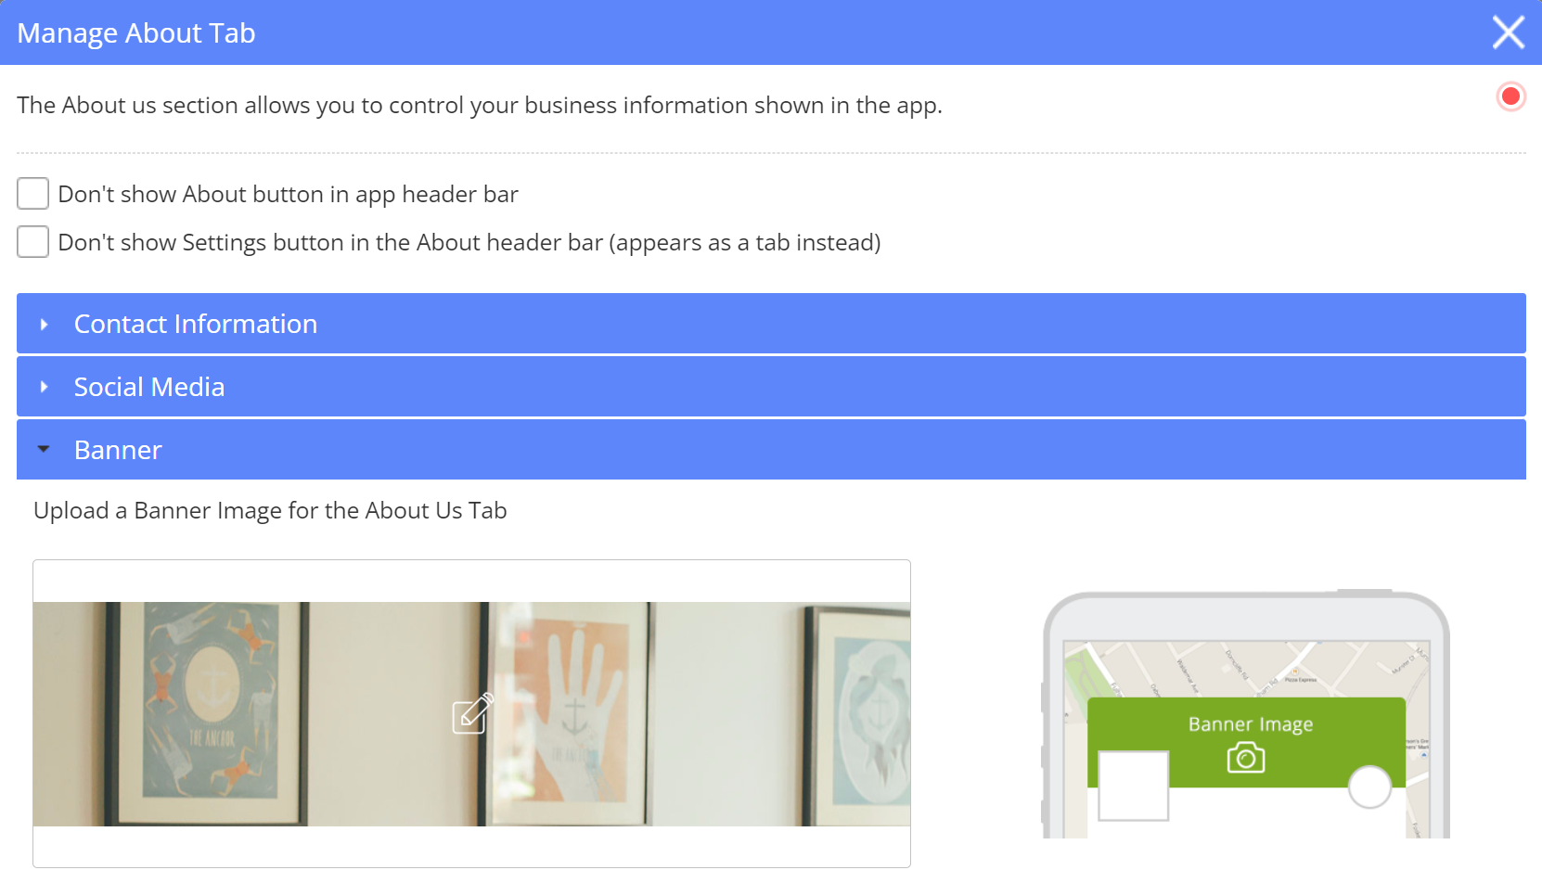Collapse the Banner section using its arrow
The width and height of the screenshot is (1542, 883).
coord(44,450)
